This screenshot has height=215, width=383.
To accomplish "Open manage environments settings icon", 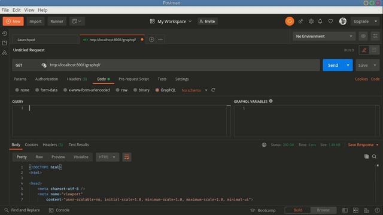I will coord(375,36).
